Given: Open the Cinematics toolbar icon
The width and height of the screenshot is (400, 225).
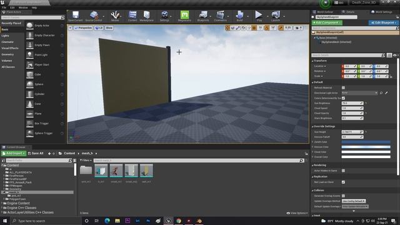Looking at the screenshot, I should [x=221, y=15].
